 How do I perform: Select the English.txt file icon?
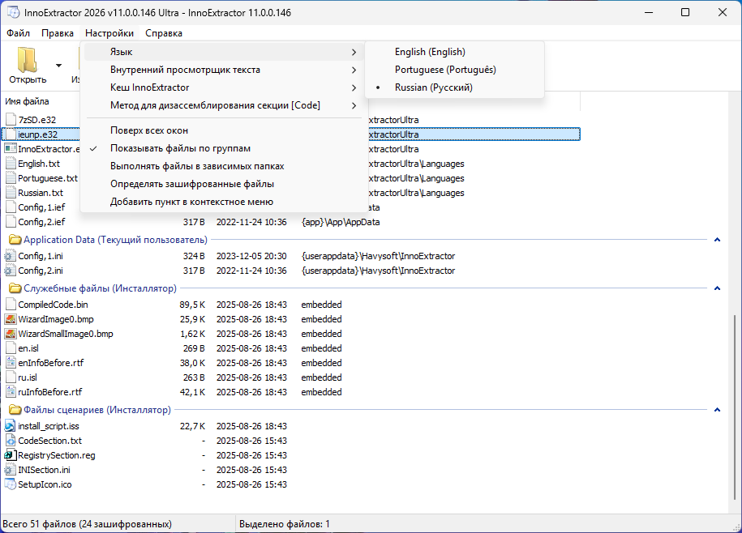tap(11, 164)
